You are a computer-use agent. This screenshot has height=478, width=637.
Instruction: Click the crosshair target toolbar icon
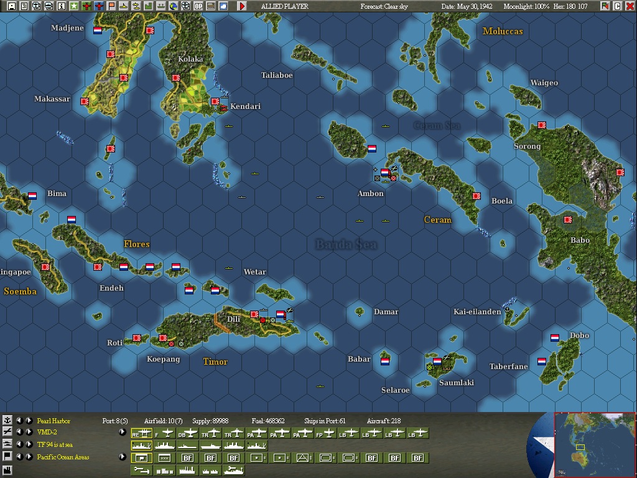(x=186, y=6)
